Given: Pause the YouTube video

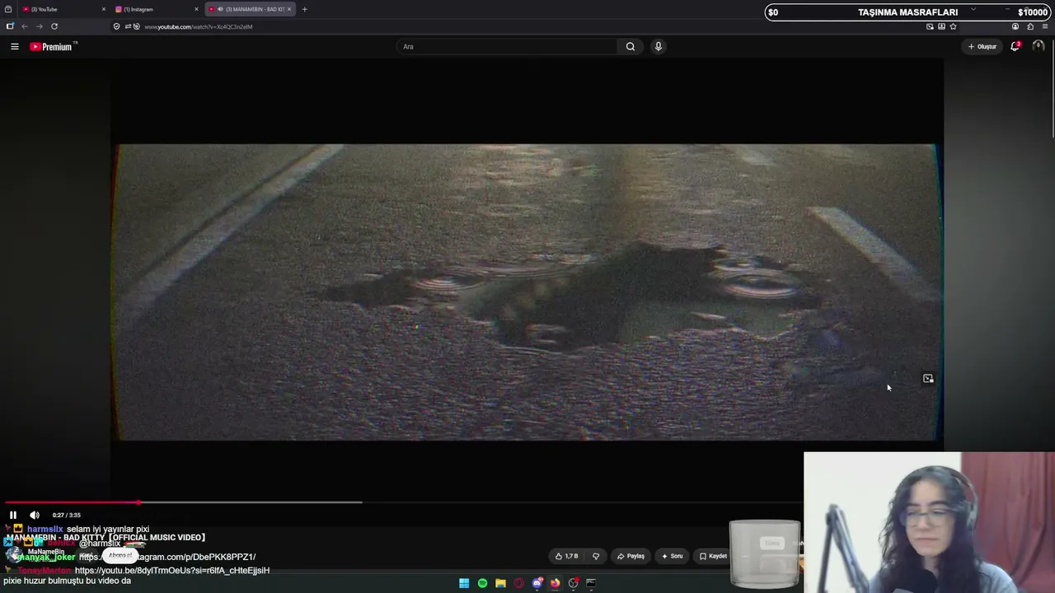Looking at the screenshot, I should pyautogui.click(x=13, y=515).
